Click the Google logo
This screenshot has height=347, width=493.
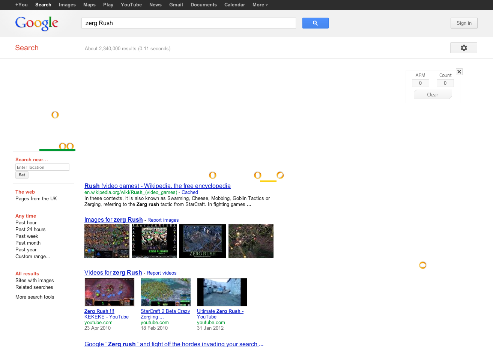click(x=37, y=23)
